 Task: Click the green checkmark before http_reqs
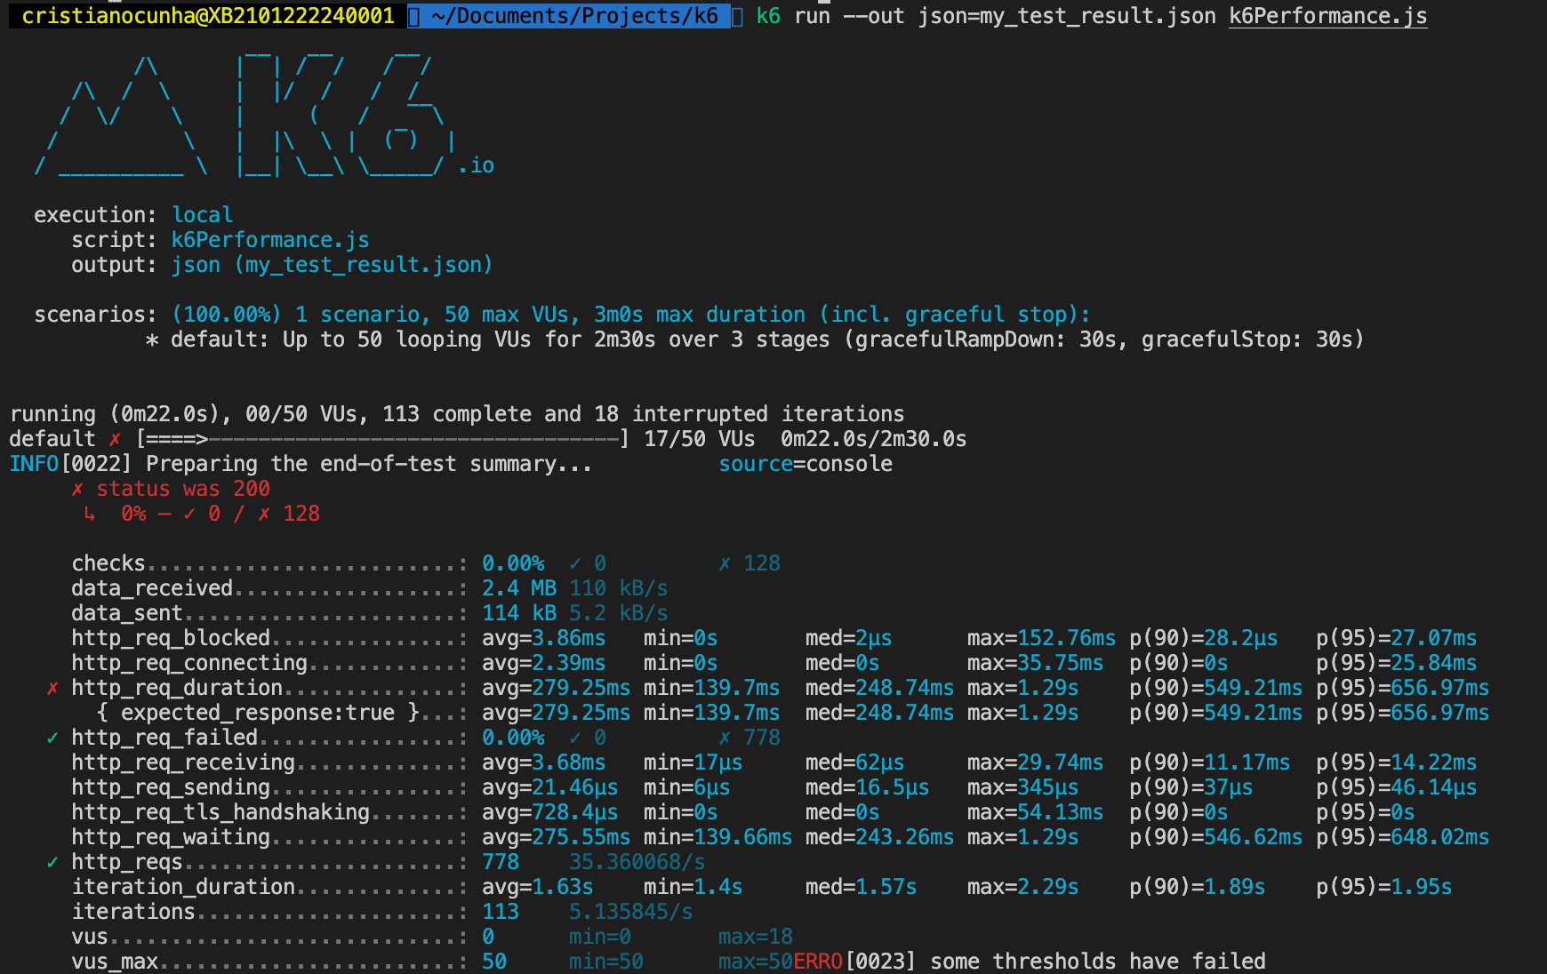click(52, 862)
